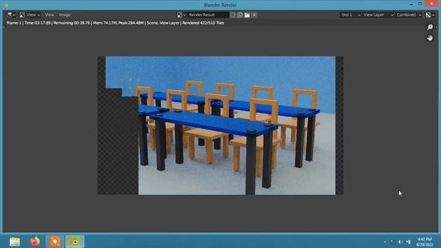Toggle the fake user shield icon
The width and height of the screenshot is (441, 248).
(x=233, y=15)
